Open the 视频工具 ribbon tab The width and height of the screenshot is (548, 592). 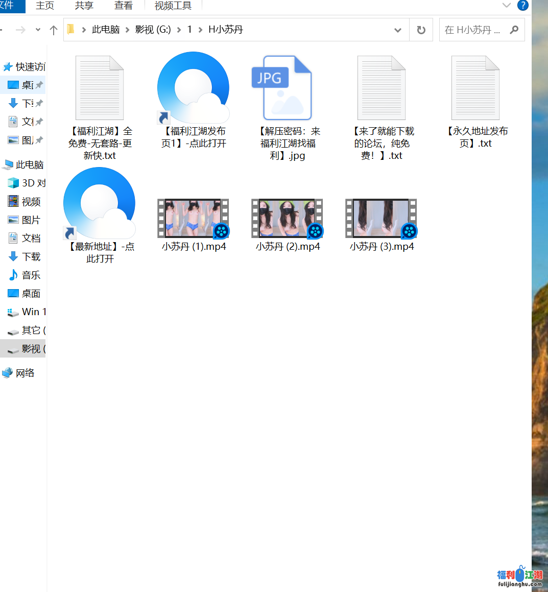click(173, 6)
